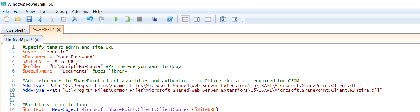
Task: Copy selection using the toolbar Copy icon
Action: pos(52,19)
